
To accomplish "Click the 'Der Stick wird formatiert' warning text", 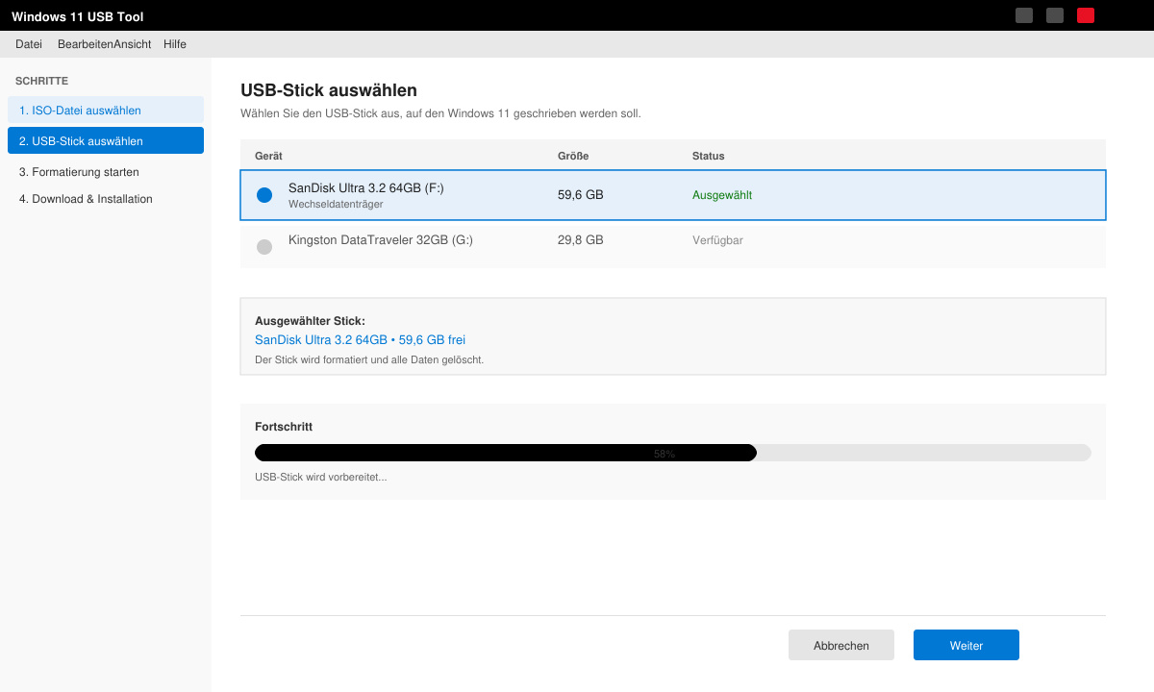I will 369,359.
